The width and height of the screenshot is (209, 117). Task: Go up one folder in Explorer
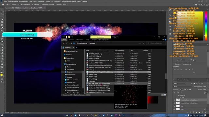tap(72, 43)
